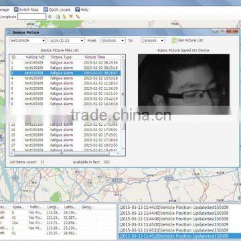Click the gray round icon beside Longitude field
The image size is (241, 241).
tap(50, 17)
